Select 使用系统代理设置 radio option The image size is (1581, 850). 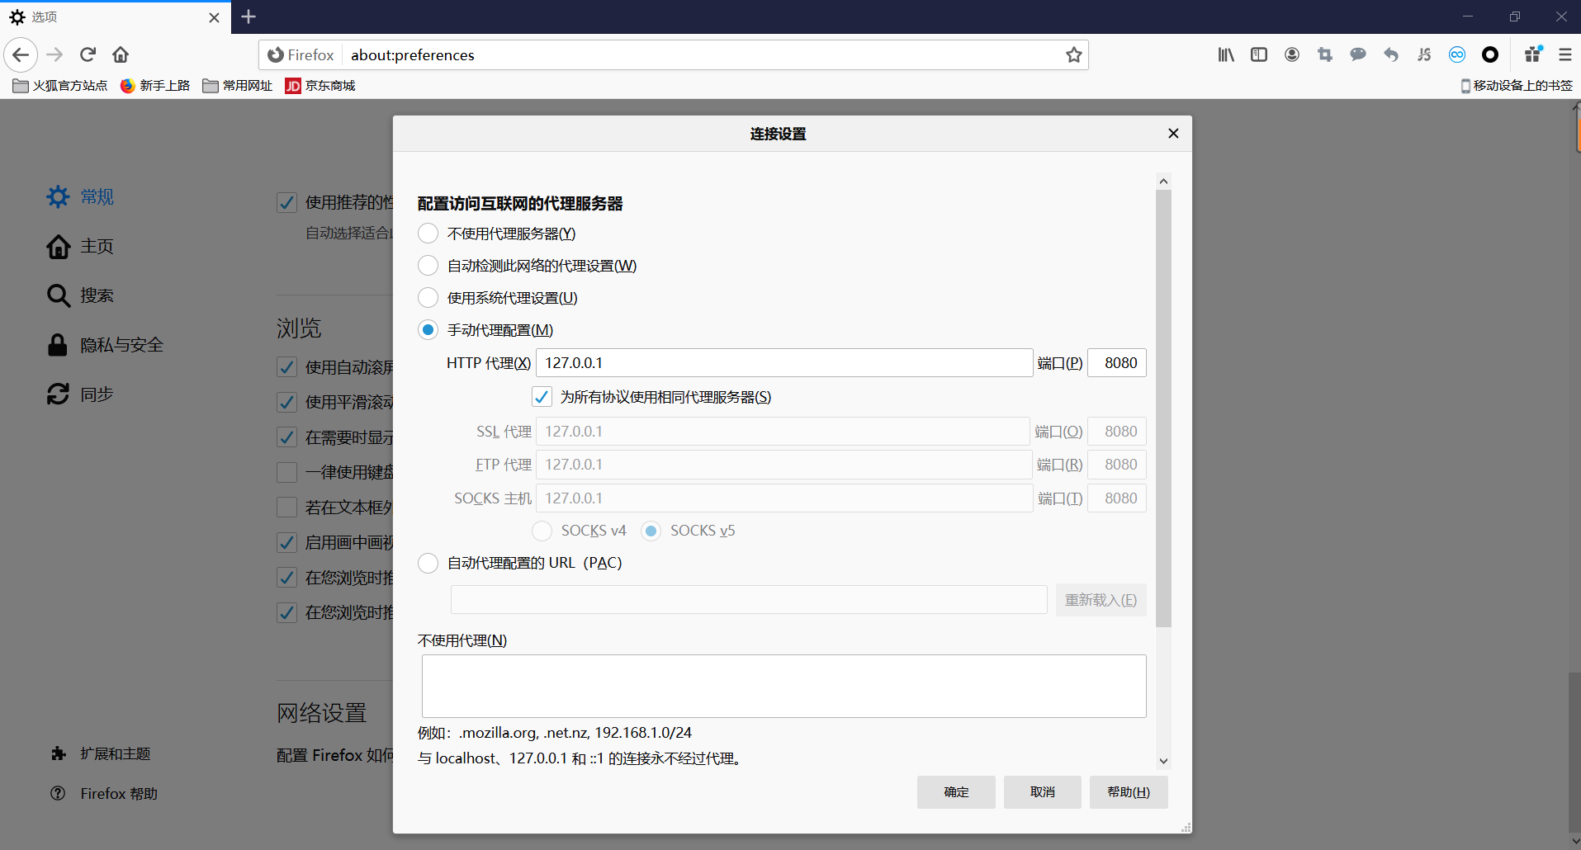coord(428,298)
